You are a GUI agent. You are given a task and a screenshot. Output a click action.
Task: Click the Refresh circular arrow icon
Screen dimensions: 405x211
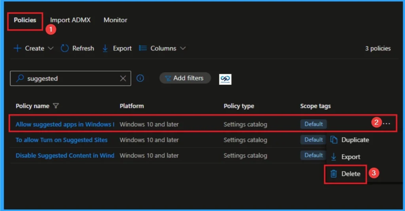click(x=64, y=48)
